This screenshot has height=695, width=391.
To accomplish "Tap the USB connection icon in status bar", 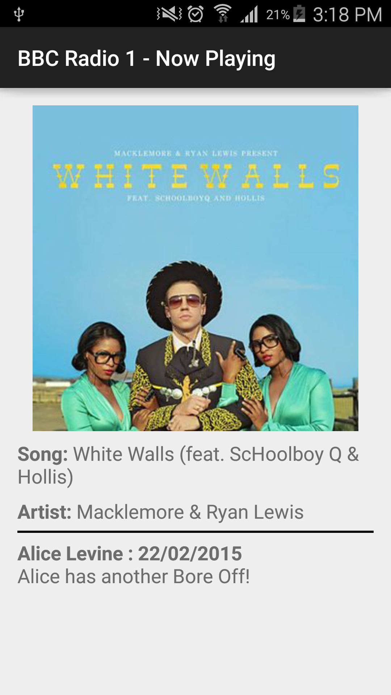I will (x=19, y=14).
